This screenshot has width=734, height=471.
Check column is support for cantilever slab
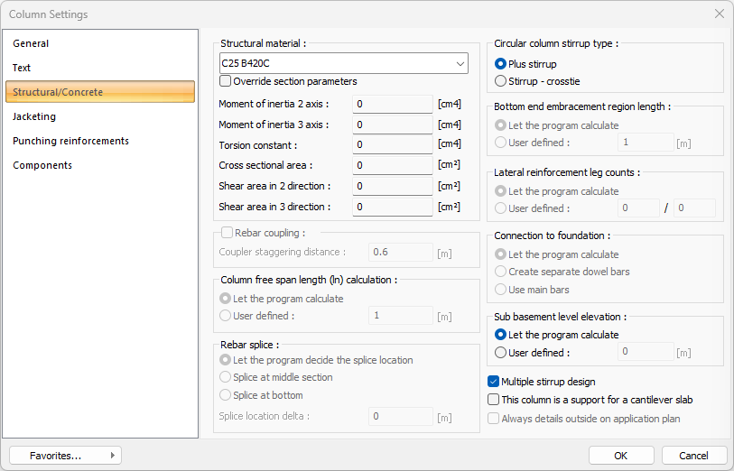(494, 400)
